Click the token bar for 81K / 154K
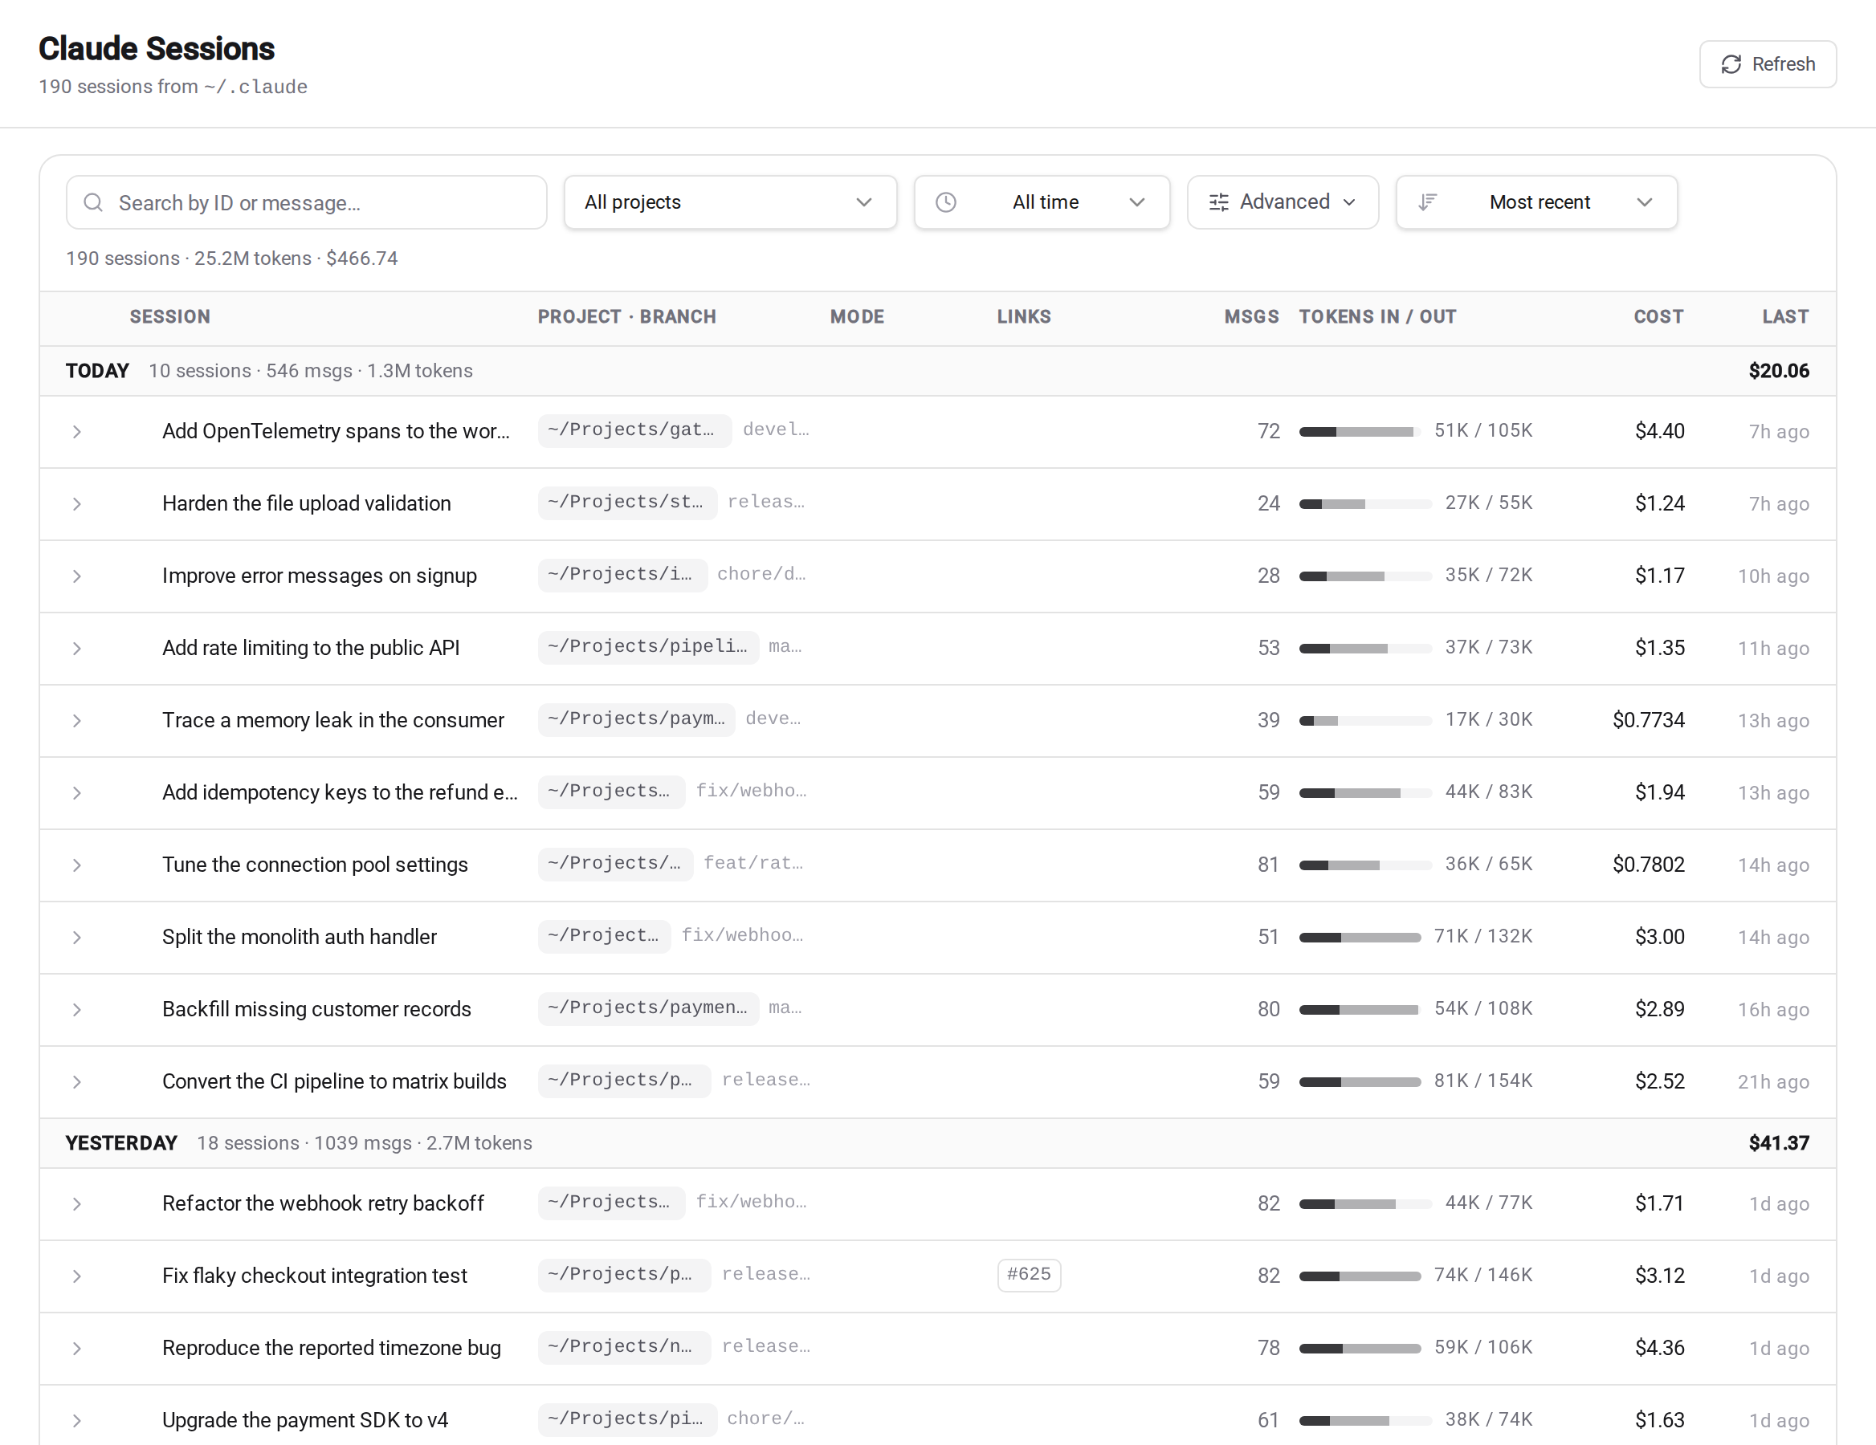This screenshot has height=1445, width=1876. click(x=1360, y=1082)
